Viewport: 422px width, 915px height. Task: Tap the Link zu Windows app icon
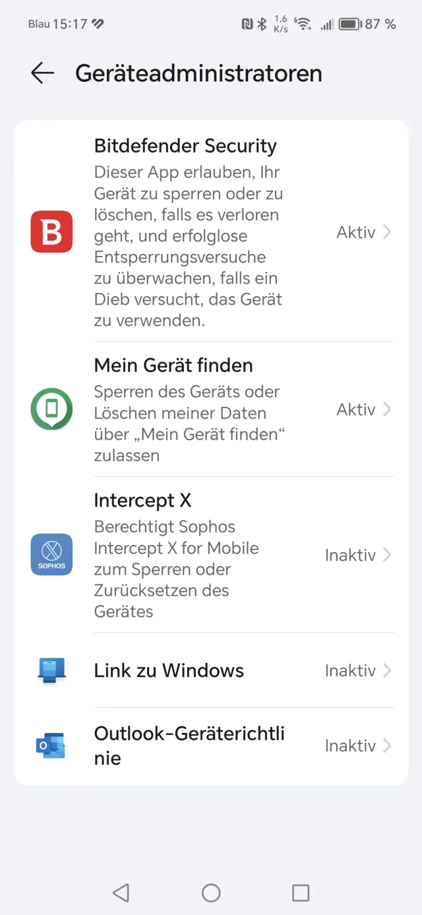pos(51,670)
